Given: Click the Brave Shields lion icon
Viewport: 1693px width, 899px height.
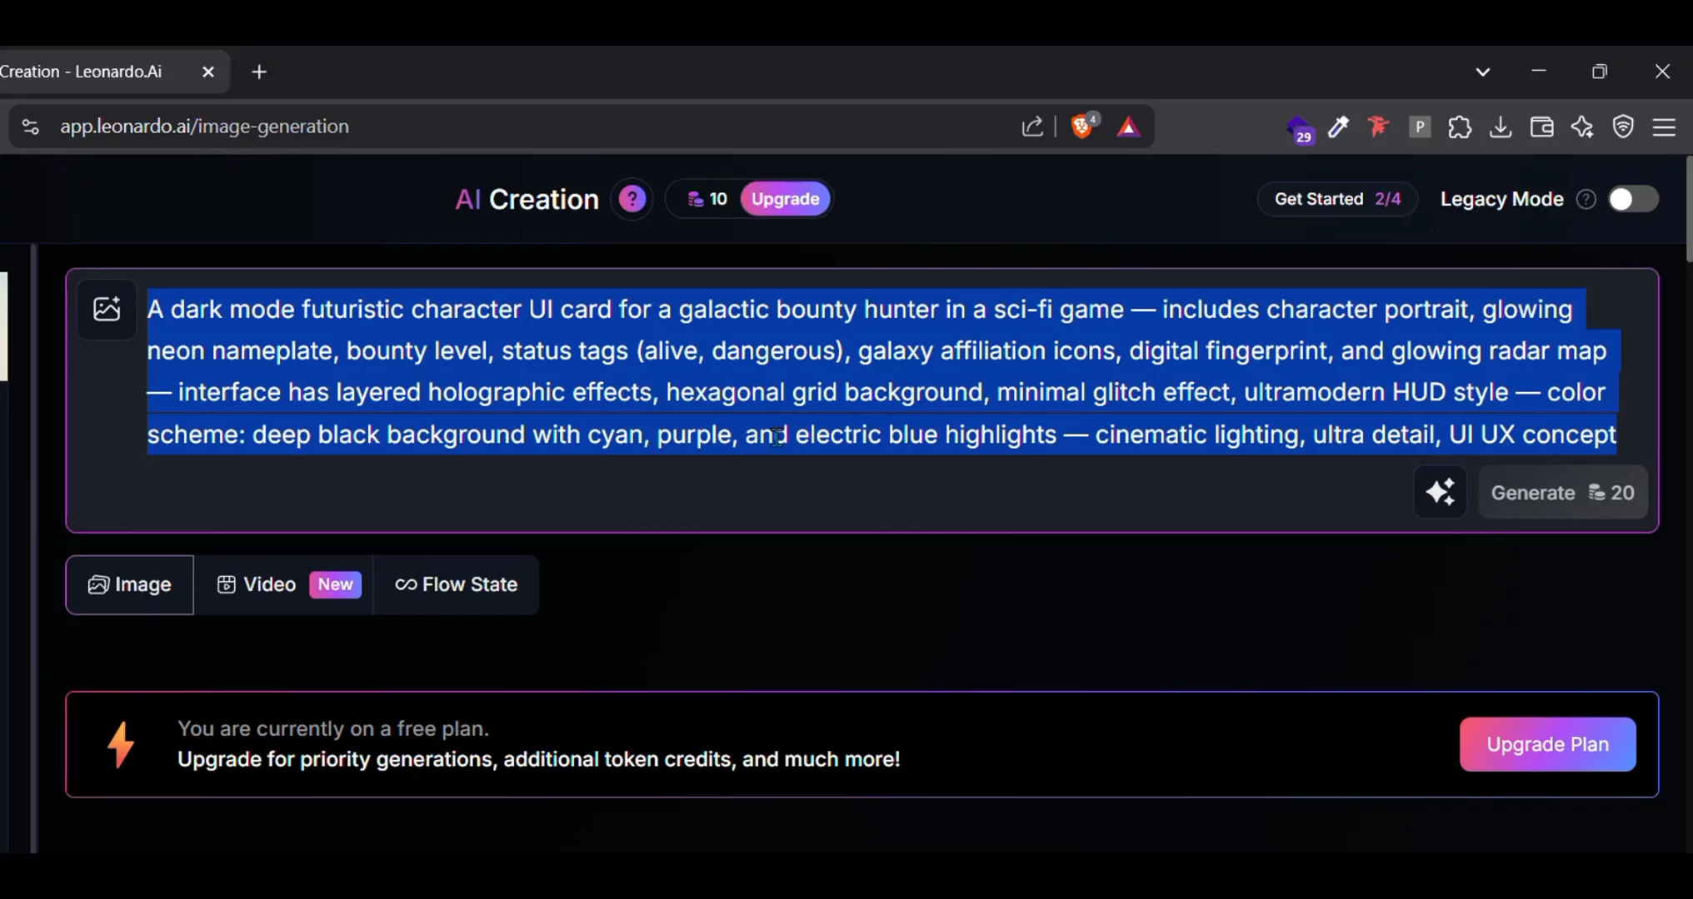Looking at the screenshot, I should pyautogui.click(x=1082, y=127).
